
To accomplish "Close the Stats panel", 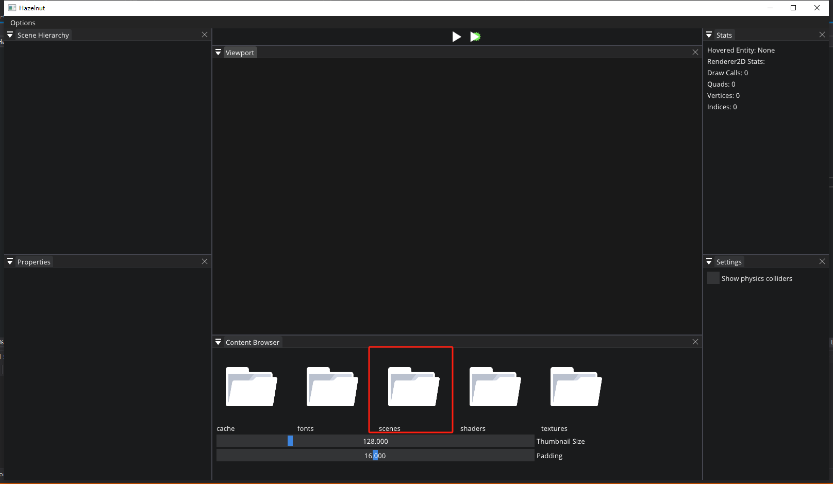I will [822, 35].
